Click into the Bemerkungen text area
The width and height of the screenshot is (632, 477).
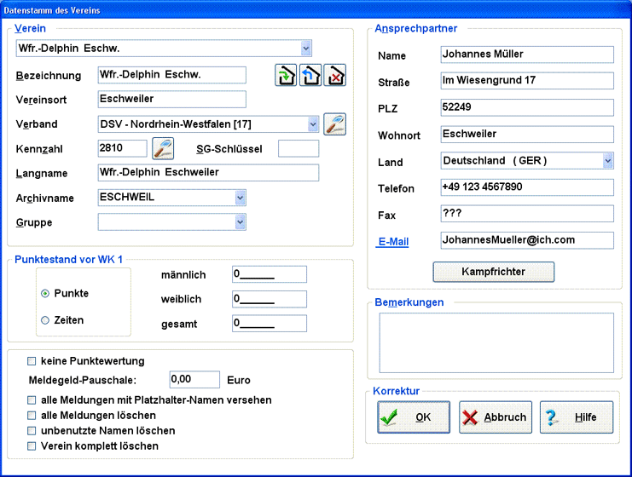click(496, 342)
